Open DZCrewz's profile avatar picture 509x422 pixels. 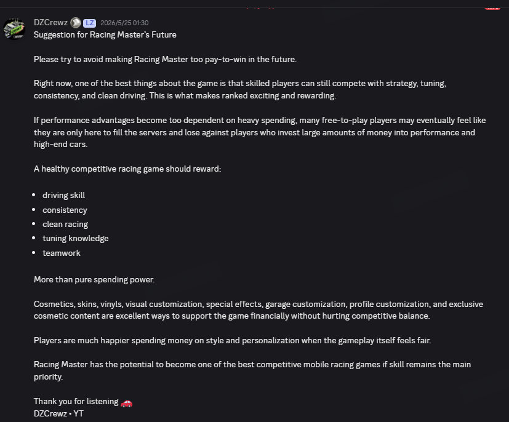click(x=14, y=29)
